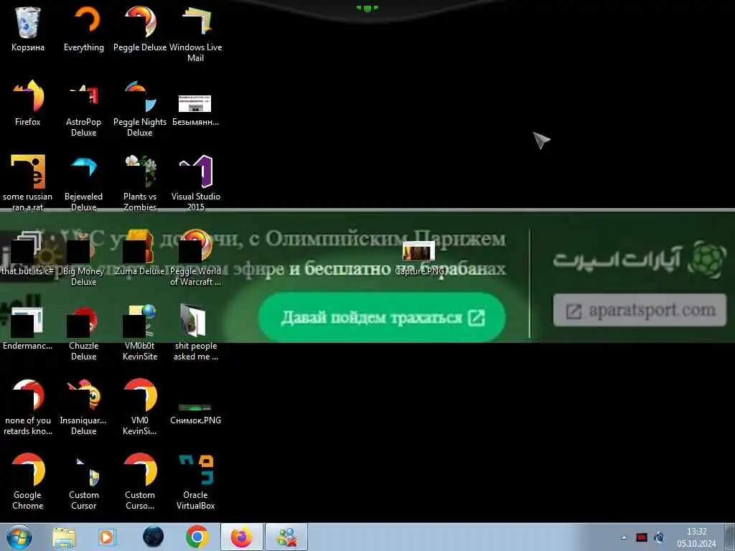Image resolution: width=735 pixels, height=551 pixels.
Task: Select the Bejeweled Deluxe shortcut
Action: [84, 183]
